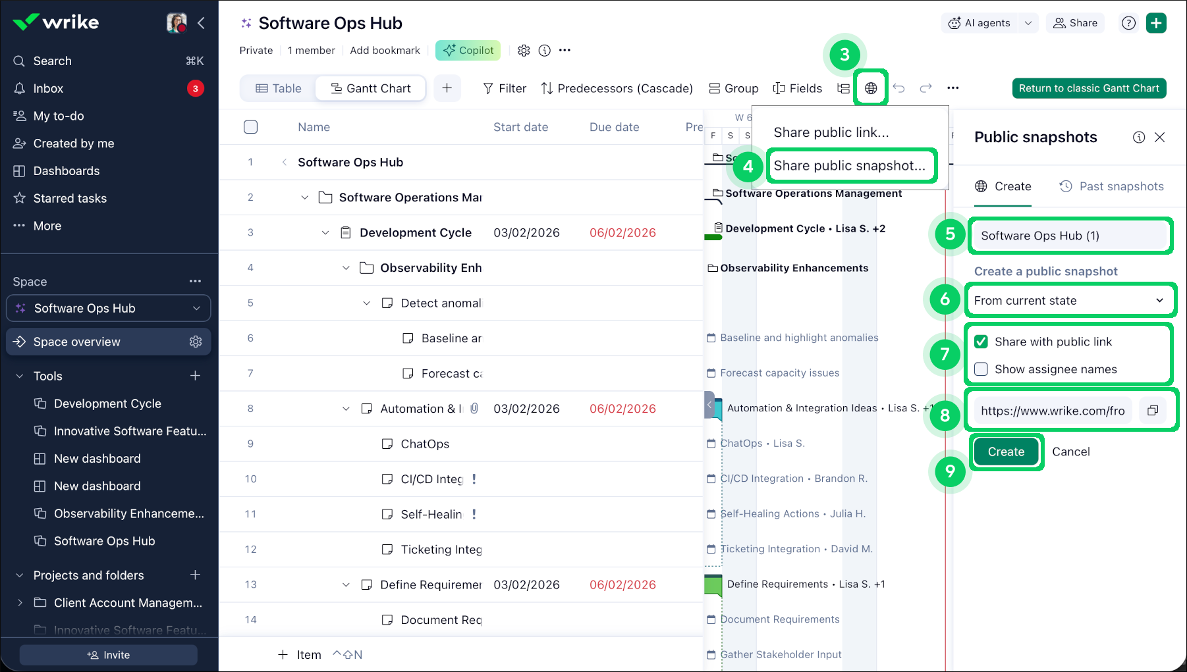Click Return to classic Gantt Chart
Image resolution: width=1187 pixels, height=672 pixels.
tap(1088, 88)
